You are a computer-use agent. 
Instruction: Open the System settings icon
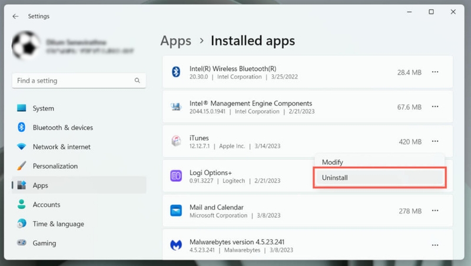(21, 108)
